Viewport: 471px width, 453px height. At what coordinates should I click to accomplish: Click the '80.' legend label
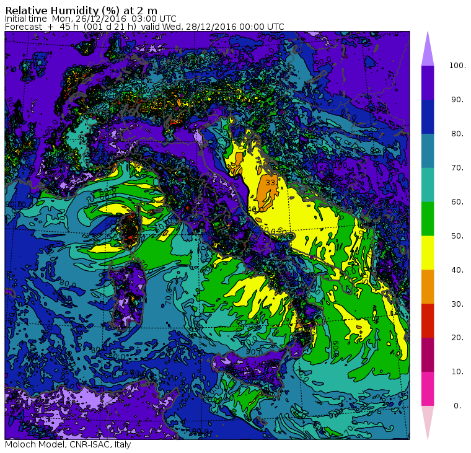coord(457,134)
